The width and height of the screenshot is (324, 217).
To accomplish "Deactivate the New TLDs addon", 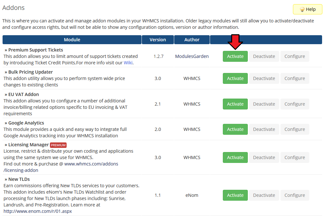I will point(264,195).
